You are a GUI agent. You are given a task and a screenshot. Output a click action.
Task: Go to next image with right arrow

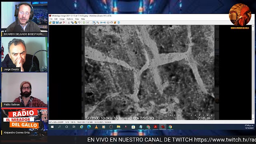[x=105, y=22]
